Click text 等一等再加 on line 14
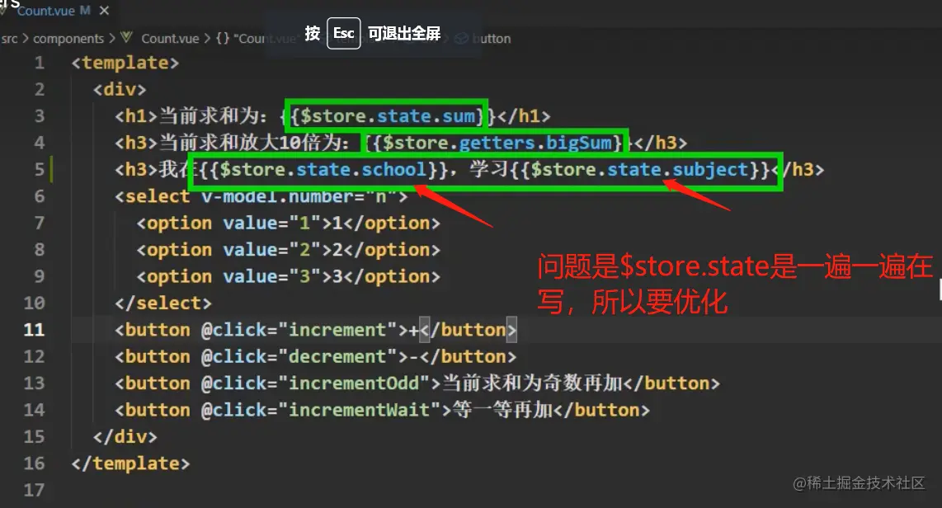This screenshot has width=942, height=508. 503,410
